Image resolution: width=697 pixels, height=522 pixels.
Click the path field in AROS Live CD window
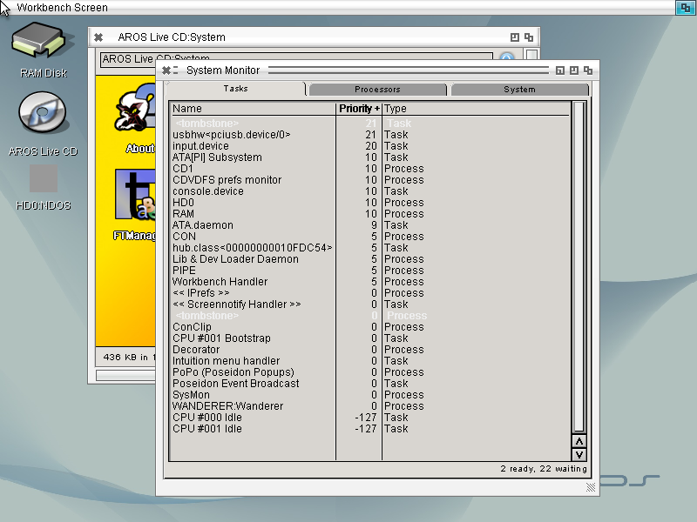pos(296,59)
